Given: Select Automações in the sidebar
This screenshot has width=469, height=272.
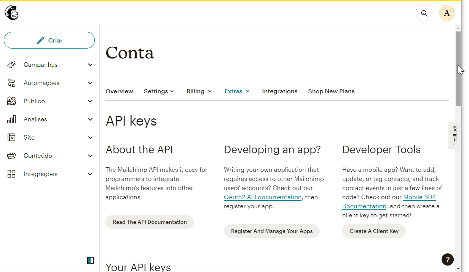Looking at the screenshot, I should 41,83.
